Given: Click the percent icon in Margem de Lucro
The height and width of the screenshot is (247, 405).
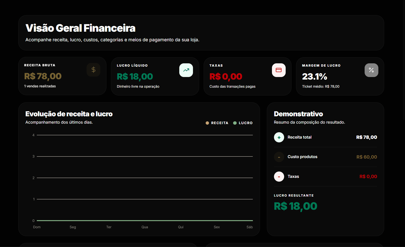Looking at the screenshot, I should (371, 70).
